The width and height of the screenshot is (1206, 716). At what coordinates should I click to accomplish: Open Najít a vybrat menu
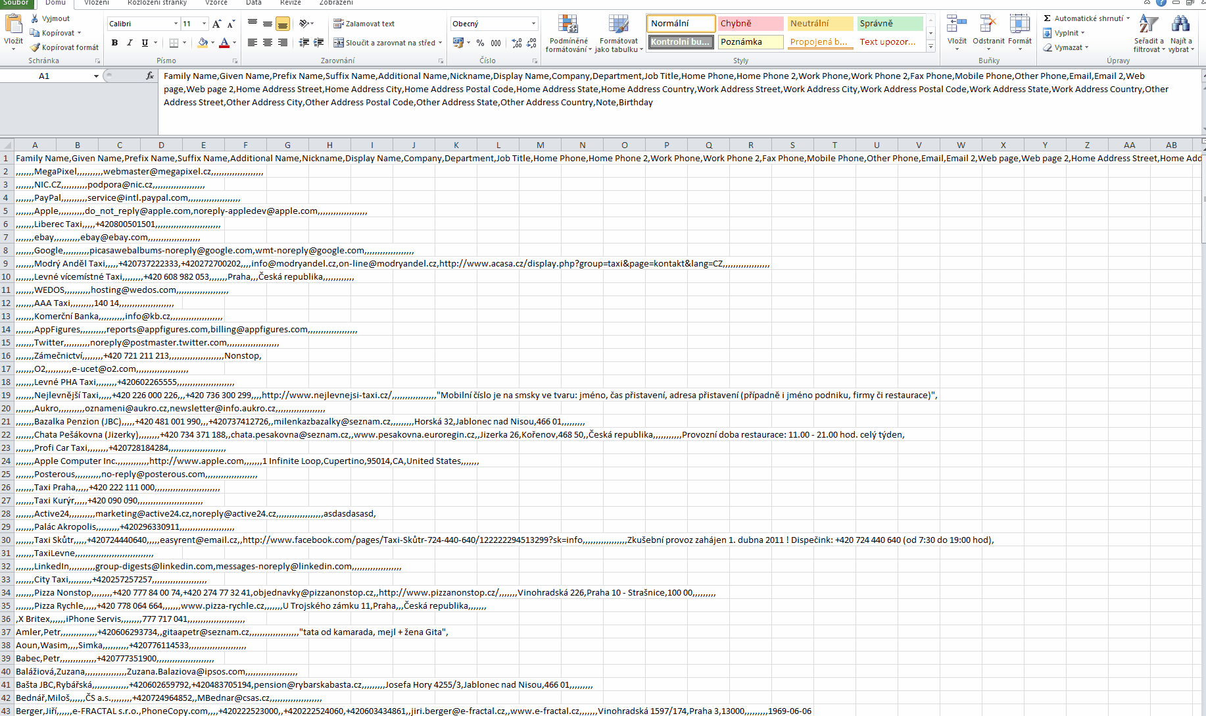coord(1180,34)
